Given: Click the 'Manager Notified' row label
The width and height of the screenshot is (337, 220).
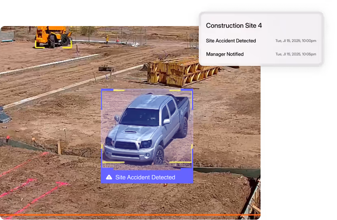Looking at the screenshot, I should click(x=225, y=54).
